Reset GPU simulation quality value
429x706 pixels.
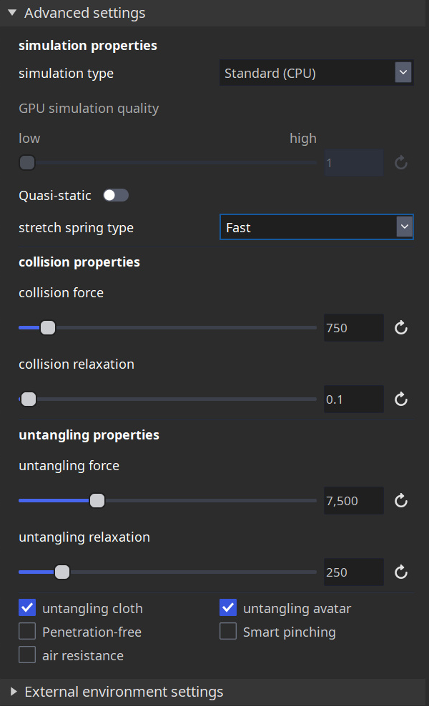click(x=400, y=163)
